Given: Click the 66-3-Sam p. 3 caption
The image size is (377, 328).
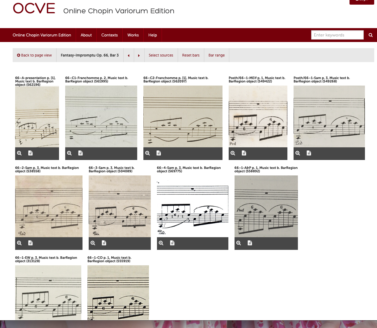Looking at the screenshot, I should click(112, 170).
